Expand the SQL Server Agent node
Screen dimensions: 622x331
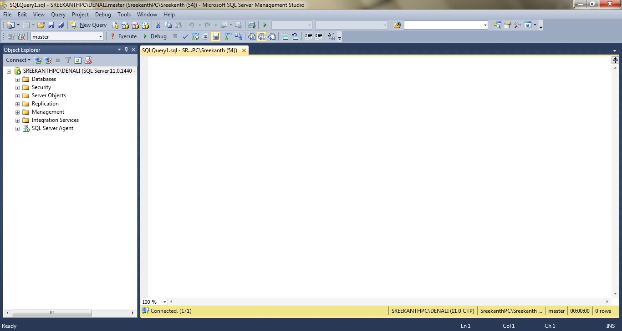[x=17, y=129]
